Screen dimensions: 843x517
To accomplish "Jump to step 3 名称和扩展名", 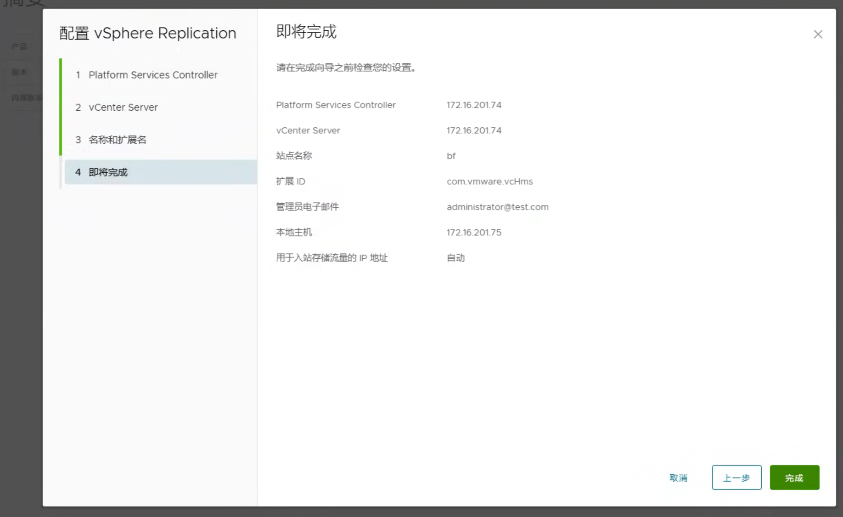I will point(118,140).
